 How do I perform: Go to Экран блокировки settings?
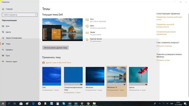coord(12,38)
